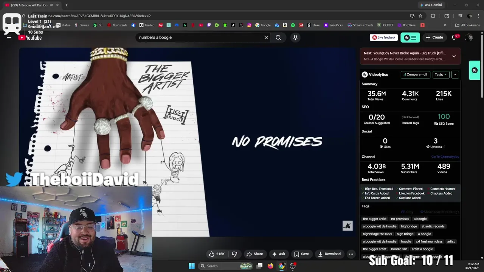Open Firefox from the taskbar
The image size is (484, 272).
pos(270,266)
